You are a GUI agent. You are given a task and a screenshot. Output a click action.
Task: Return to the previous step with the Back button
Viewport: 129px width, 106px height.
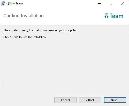[90, 100]
